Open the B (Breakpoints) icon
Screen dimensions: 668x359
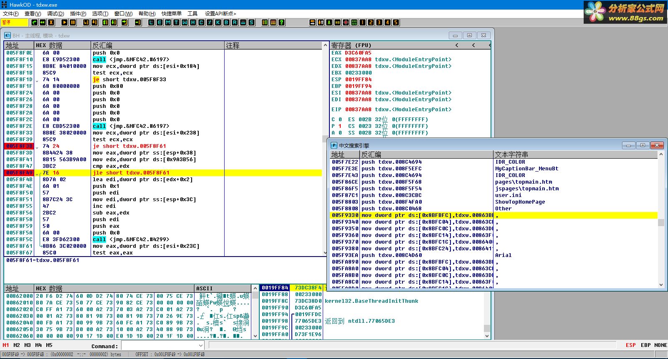pyautogui.click(x=226, y=22)
